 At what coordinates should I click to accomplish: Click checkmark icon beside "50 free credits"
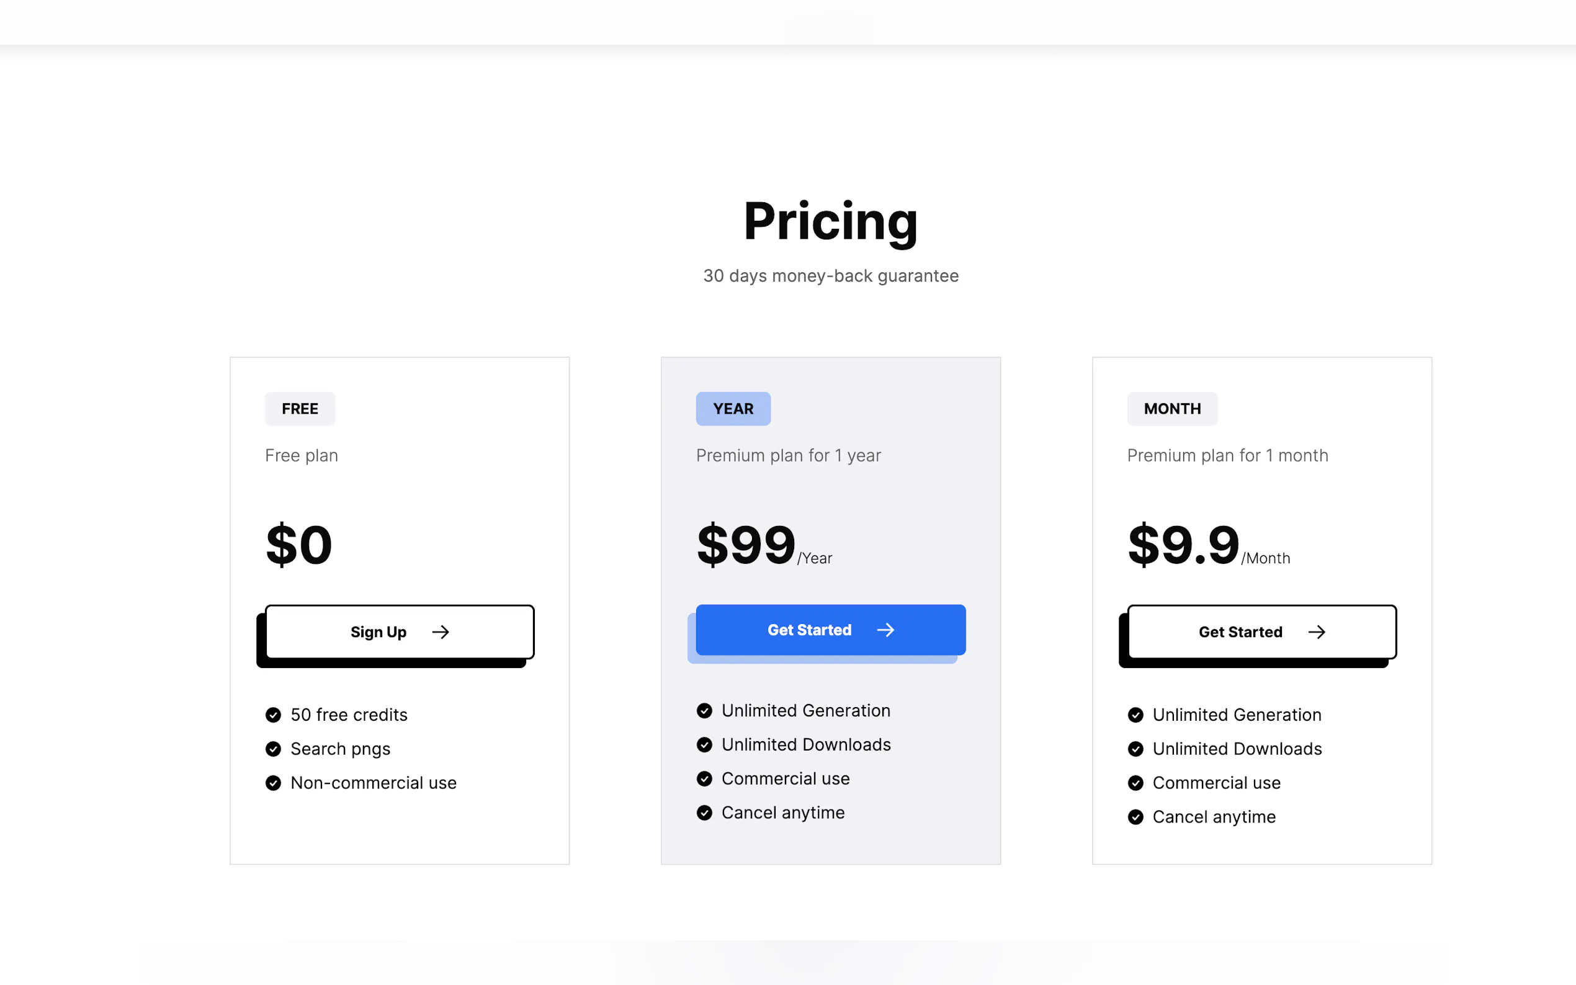pyautogui.click(x=274, y=715)
